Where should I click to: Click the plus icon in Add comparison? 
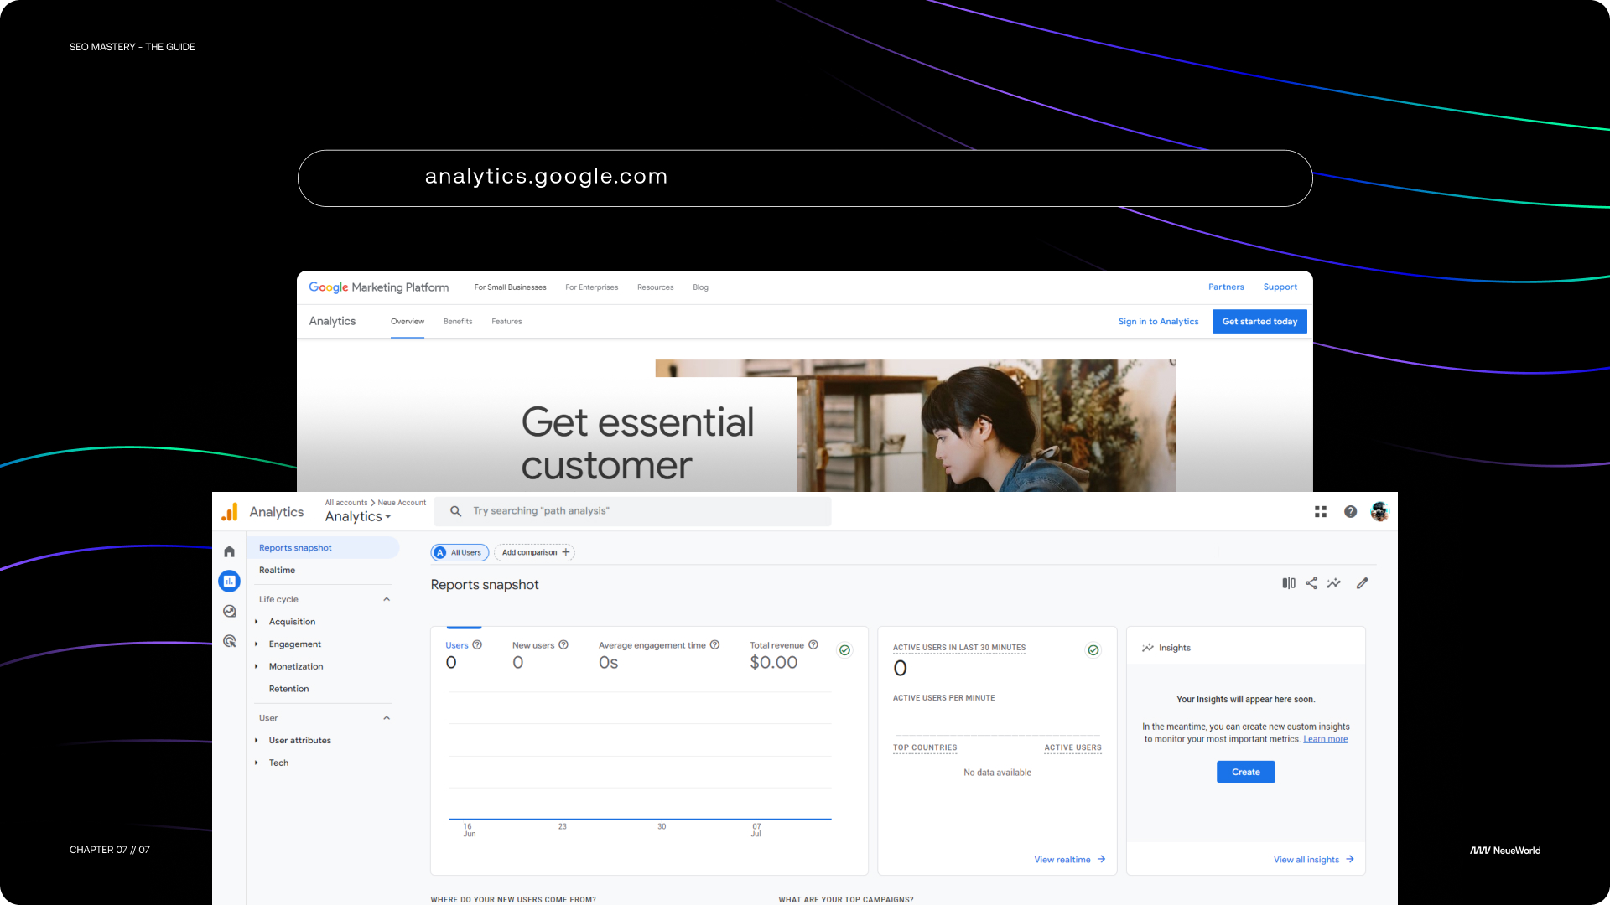(566, 552)
